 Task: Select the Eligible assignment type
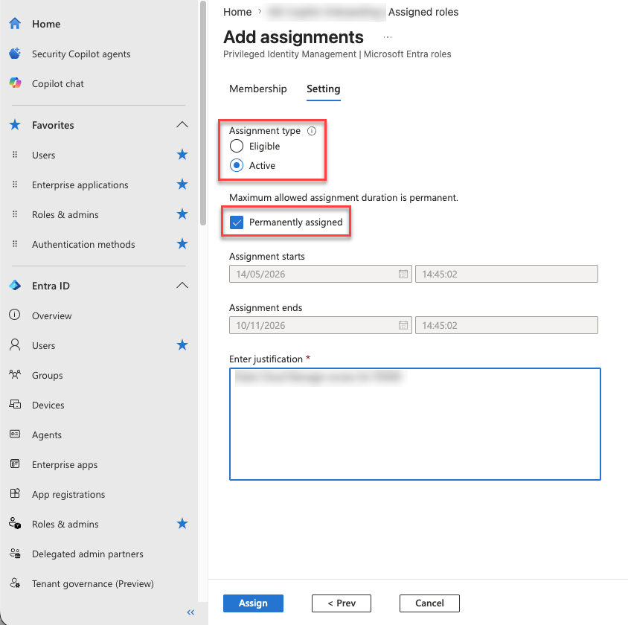237,146
